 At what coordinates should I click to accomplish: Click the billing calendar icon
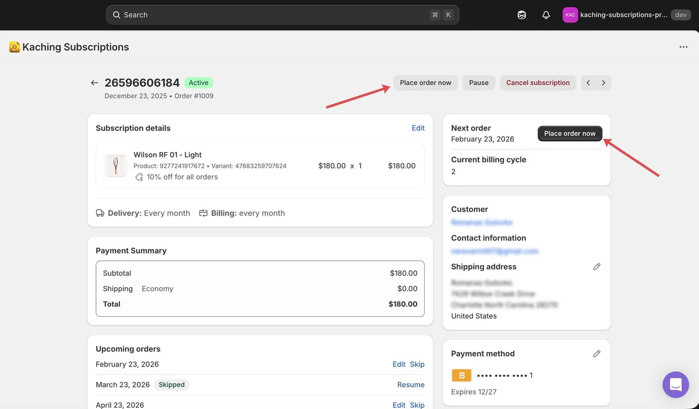click(203, 213)
